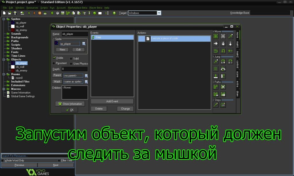This screenshot has width=294, height=176.
Task: Select the Jump to Position action icon
Action: click(x=216, y=61)
